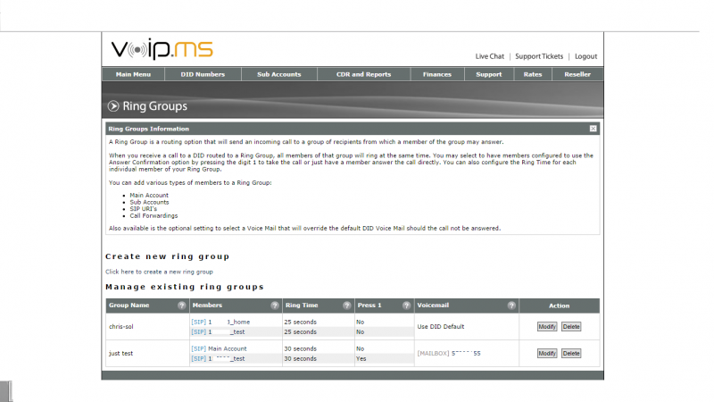Screen dimensions: 714x402
Task: Close the Ring Groups Information box
Action: click(x=593, y=129)
